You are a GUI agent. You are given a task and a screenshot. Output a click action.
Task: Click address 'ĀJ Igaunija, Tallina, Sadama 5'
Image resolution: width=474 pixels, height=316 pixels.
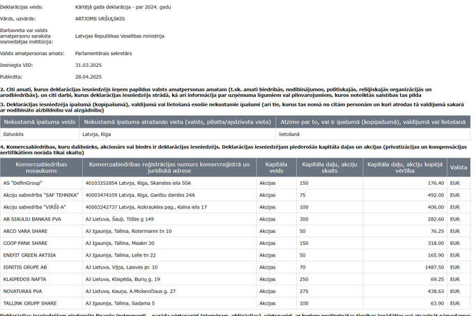pyautogui.click(x=120, y=303)
